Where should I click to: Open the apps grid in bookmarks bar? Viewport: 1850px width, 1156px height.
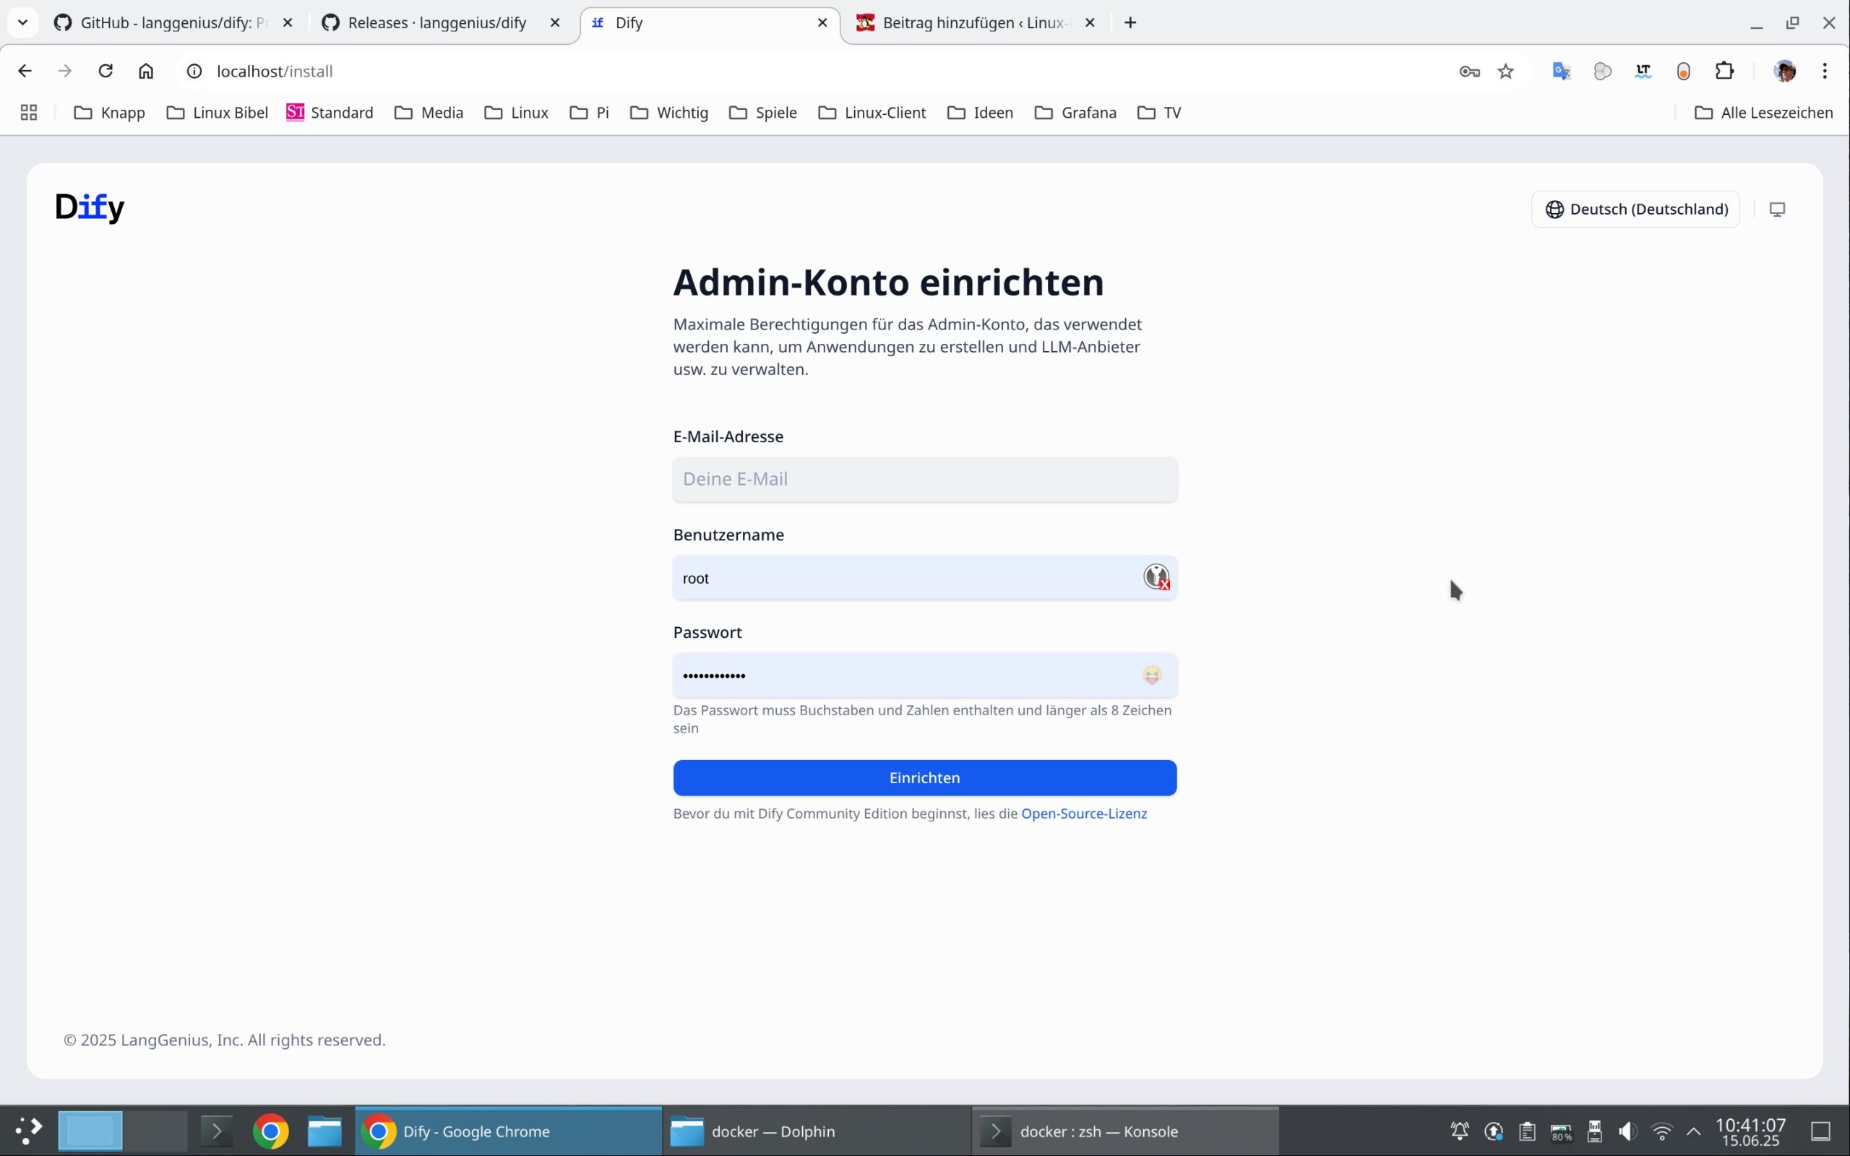pos(29,113)
